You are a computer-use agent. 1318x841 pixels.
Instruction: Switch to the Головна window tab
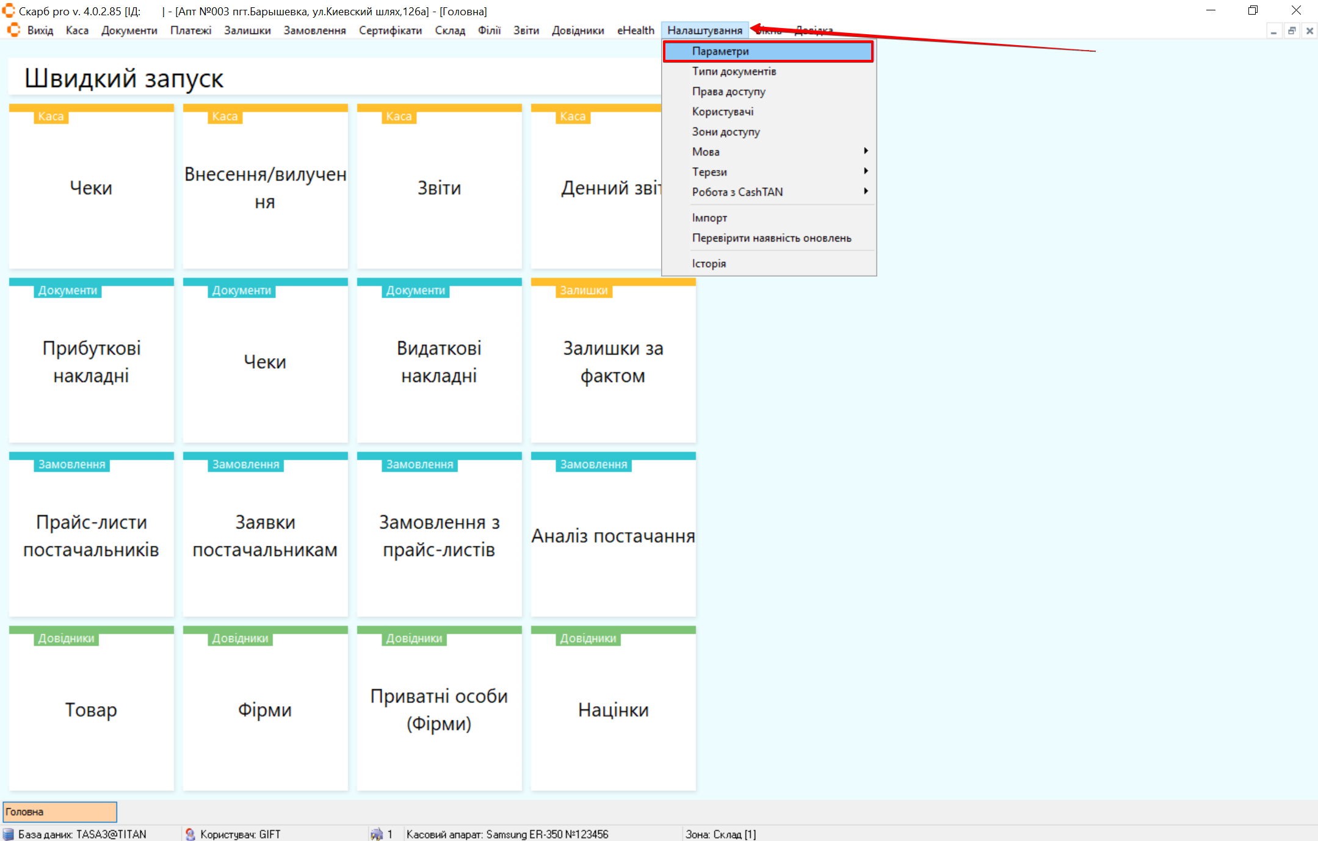pyautogui.click(x=60, y=812)
